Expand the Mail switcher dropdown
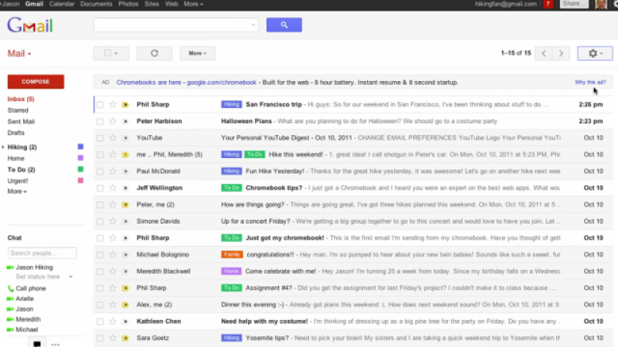The width and height of the screenshot is (618, 347). point(19,54)
